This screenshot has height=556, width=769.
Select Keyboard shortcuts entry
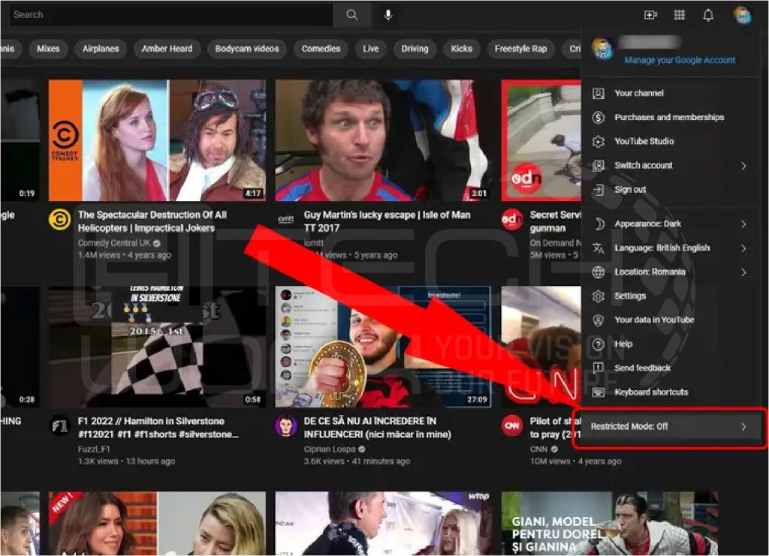coord(670,392)
